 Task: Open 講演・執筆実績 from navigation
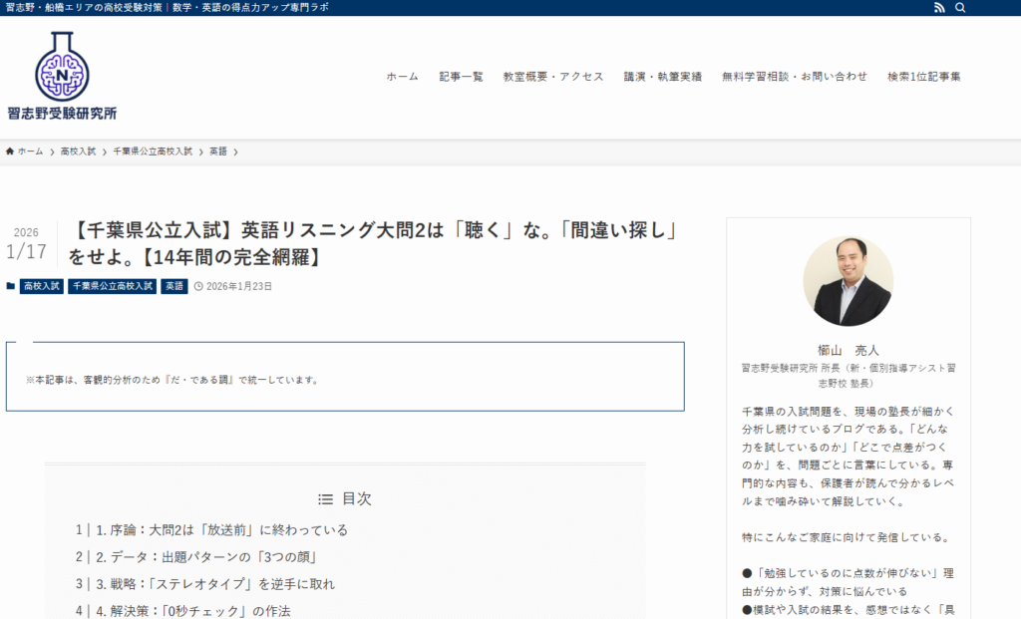(663, 77)
